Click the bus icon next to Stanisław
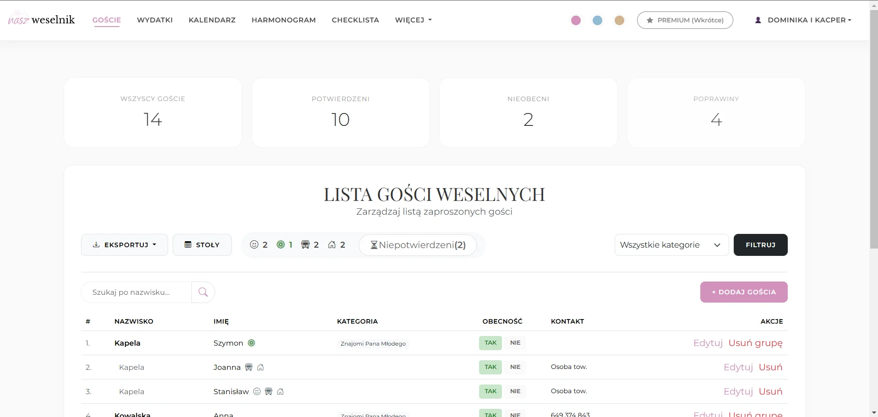This screenshot has width=878, height=417. 269,391
